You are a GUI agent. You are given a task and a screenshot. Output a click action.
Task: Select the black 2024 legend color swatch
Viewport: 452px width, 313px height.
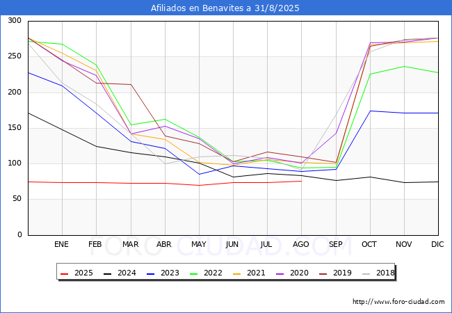(x=108, y=273)
